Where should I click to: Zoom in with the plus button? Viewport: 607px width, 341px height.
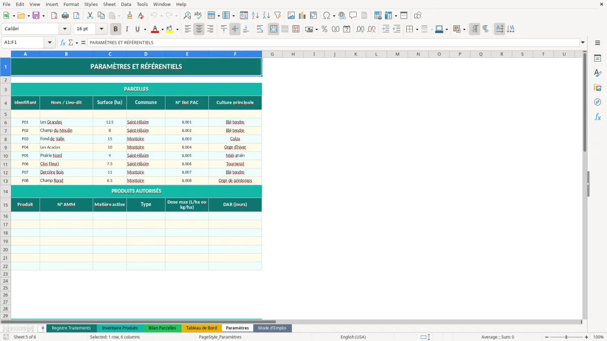tap(586, 337)
